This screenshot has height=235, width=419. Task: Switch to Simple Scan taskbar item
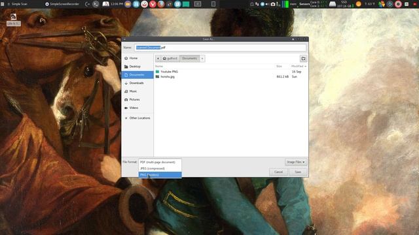[18, 4]
